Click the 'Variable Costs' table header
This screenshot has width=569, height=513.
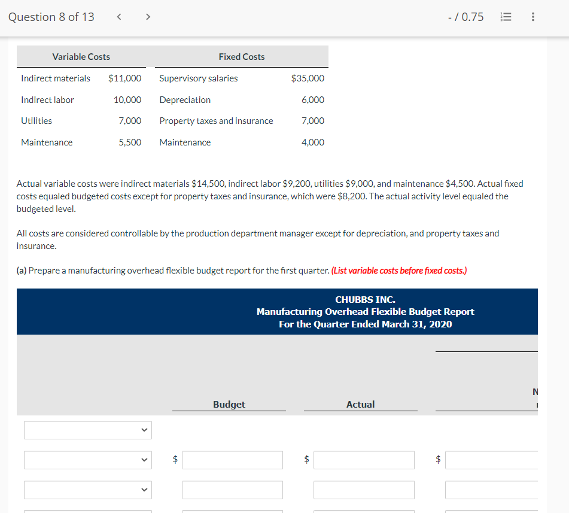tap(81, 57)
